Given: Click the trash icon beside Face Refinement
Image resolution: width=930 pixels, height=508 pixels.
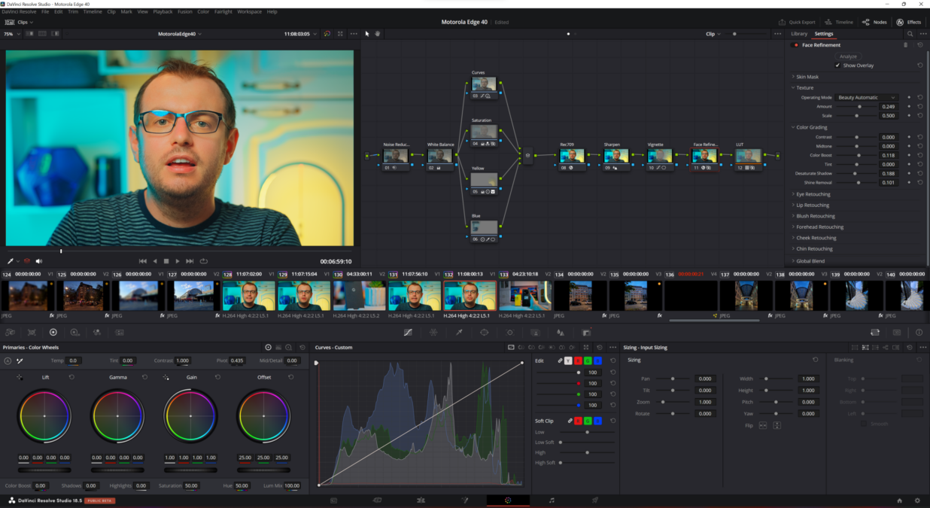Looking at the screenshot, I should 905,45.
